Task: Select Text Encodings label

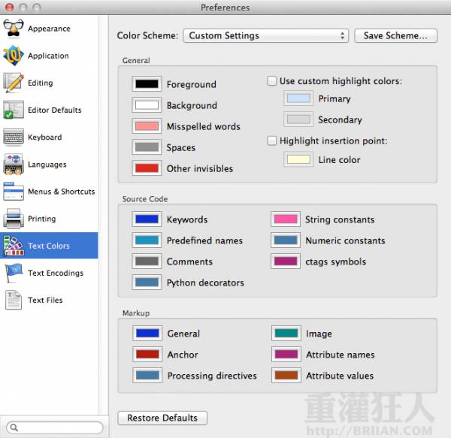Action: point(56,273)
